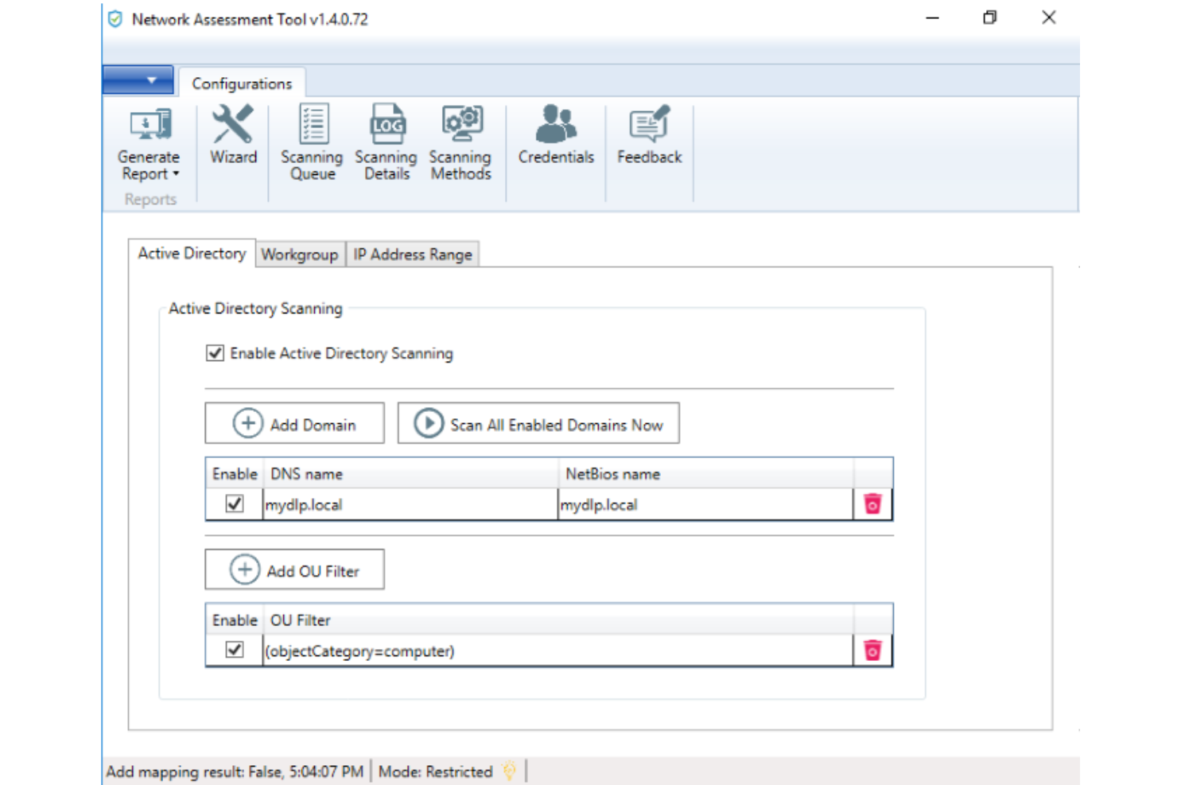Switch to the IP Address Range tab
1177x785 pixels.
pyautogui.click(x=413, y=255)
